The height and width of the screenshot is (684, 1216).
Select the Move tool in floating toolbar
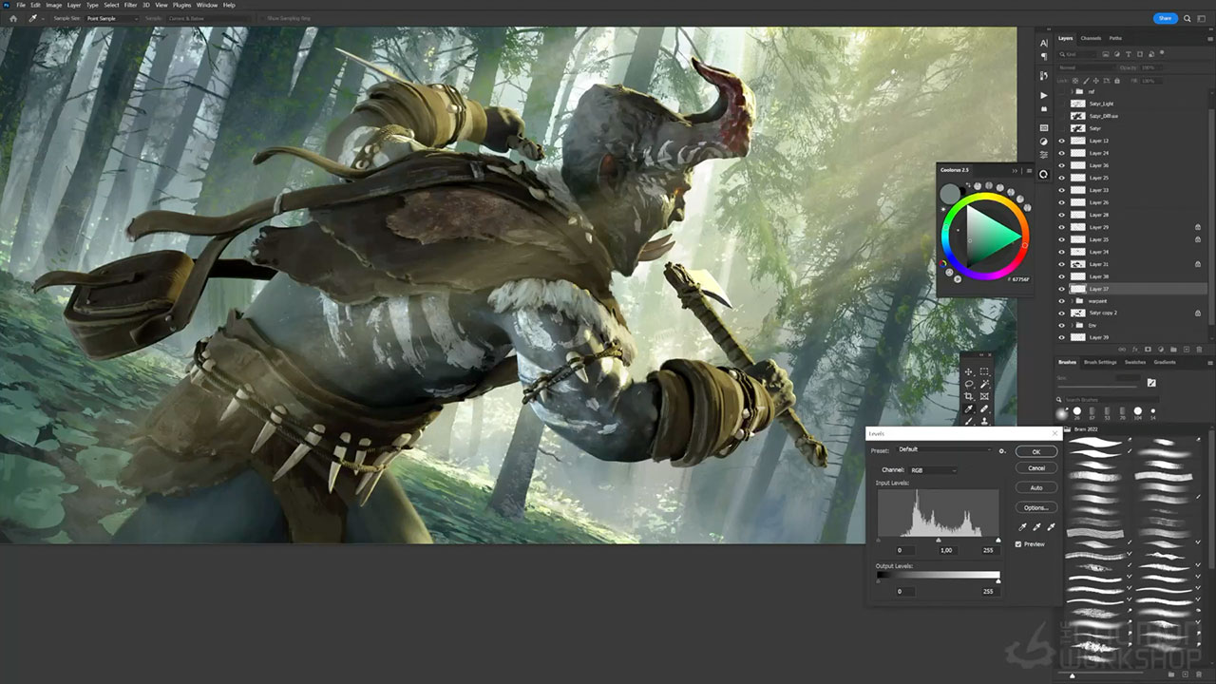969,371
